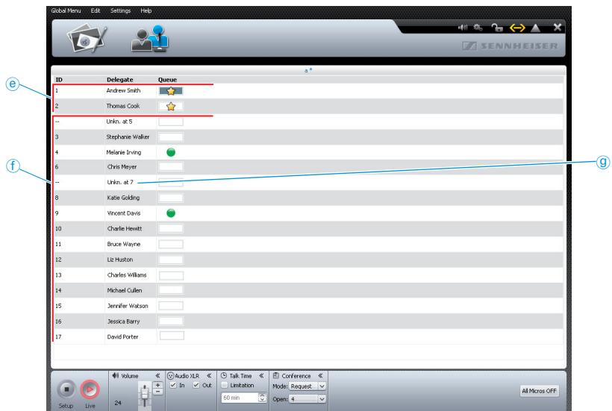Toggle the Audio XLR In checkbox
The width and height of the screenshot is (612, 411).
coord(173,385)
